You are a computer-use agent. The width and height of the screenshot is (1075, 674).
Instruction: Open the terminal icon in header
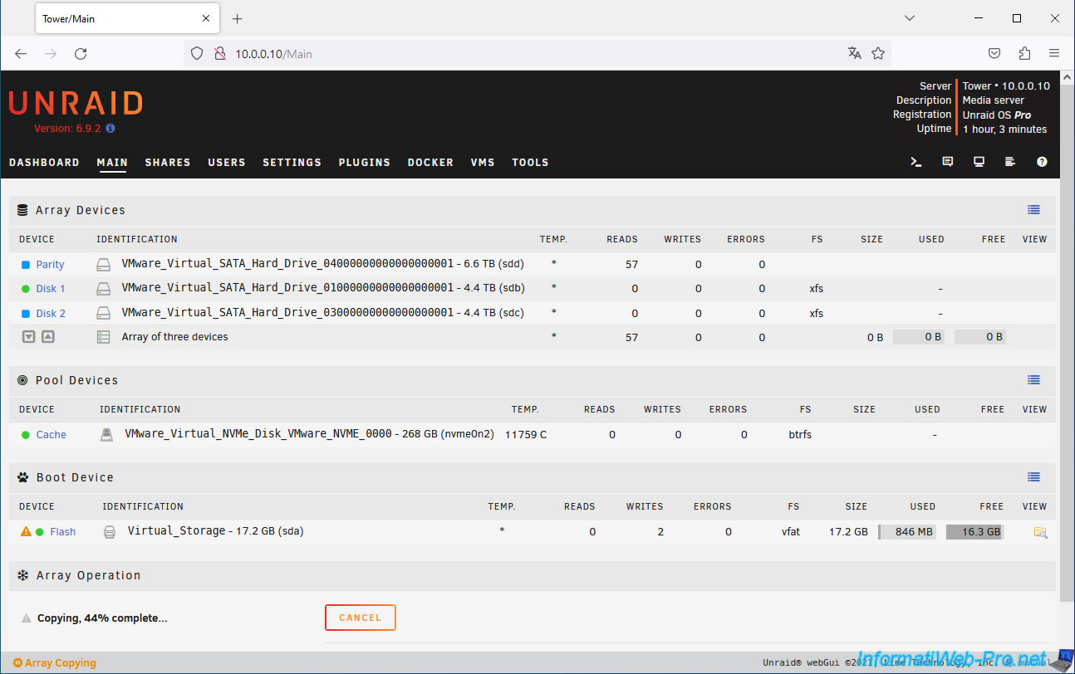coord(915,162)
